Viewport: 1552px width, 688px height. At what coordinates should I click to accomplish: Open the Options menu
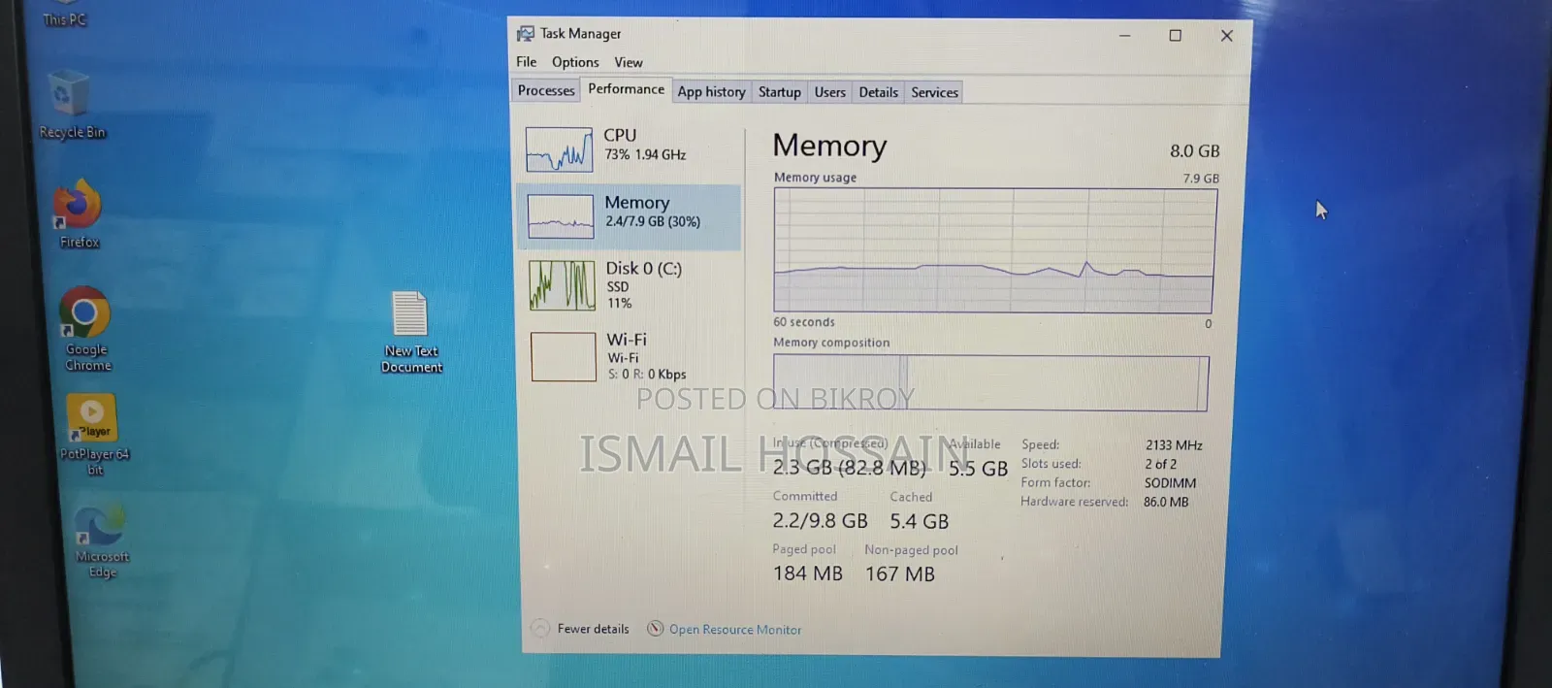(575, 62)
